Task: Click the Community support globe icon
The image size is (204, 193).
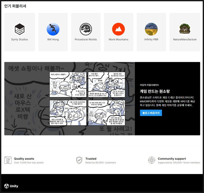Action: pos(152,160)
